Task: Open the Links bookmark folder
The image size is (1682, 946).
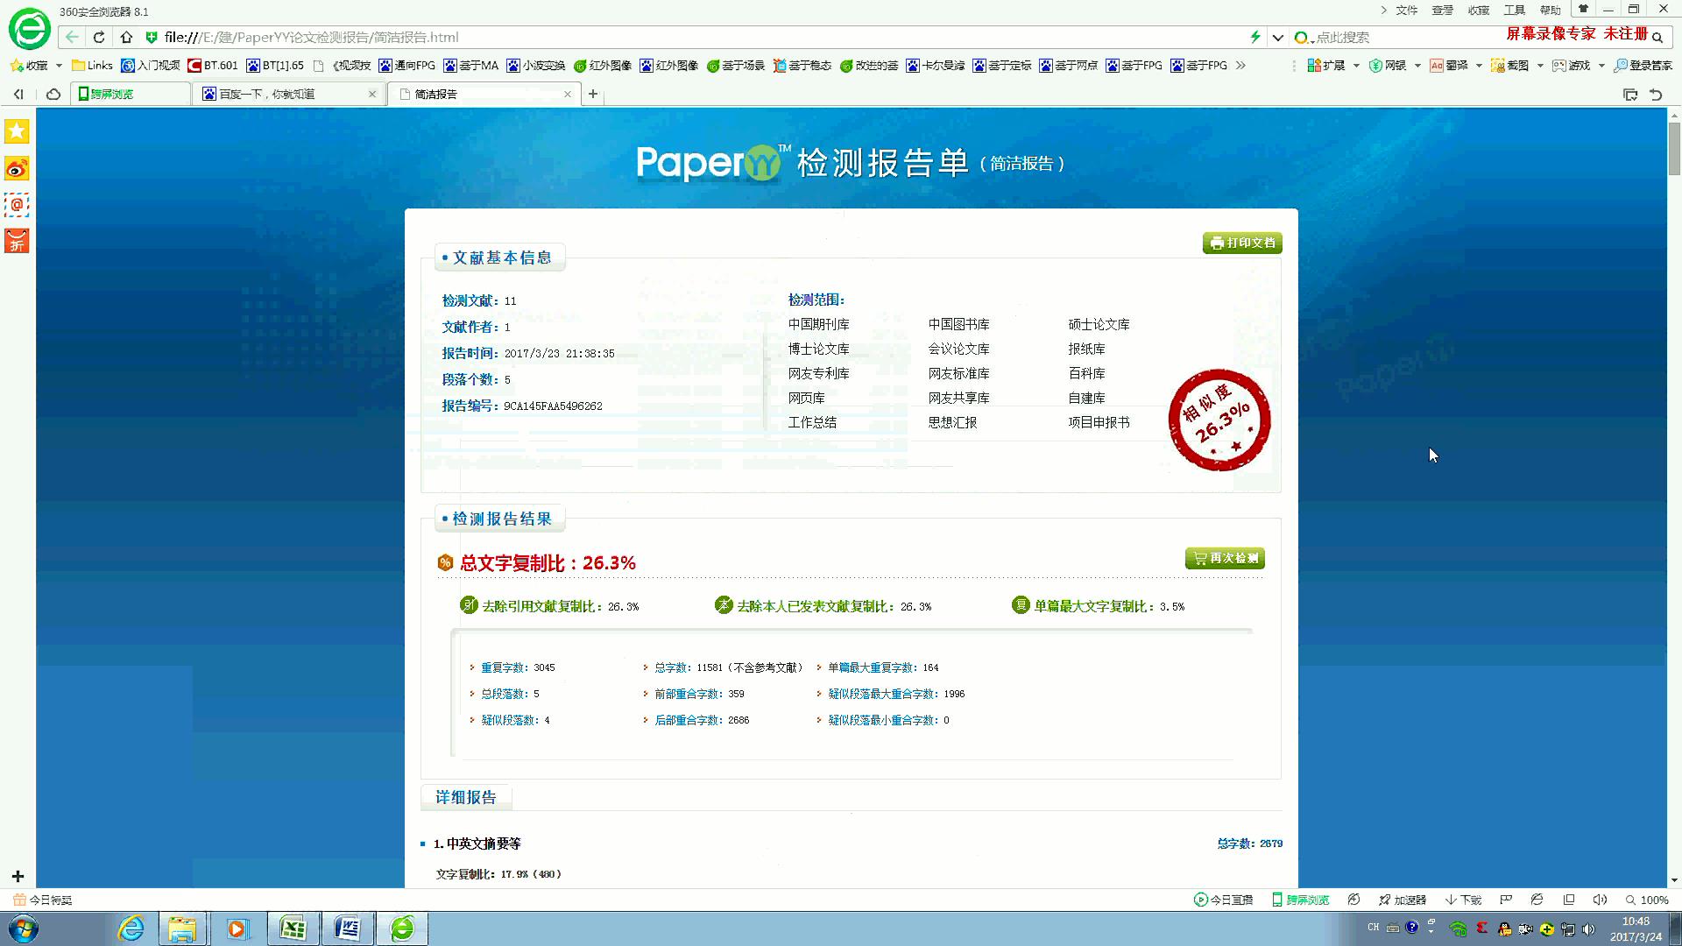Action: coord(92,66)
